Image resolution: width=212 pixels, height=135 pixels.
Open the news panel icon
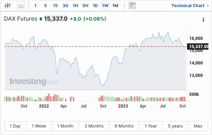point(132,6)
